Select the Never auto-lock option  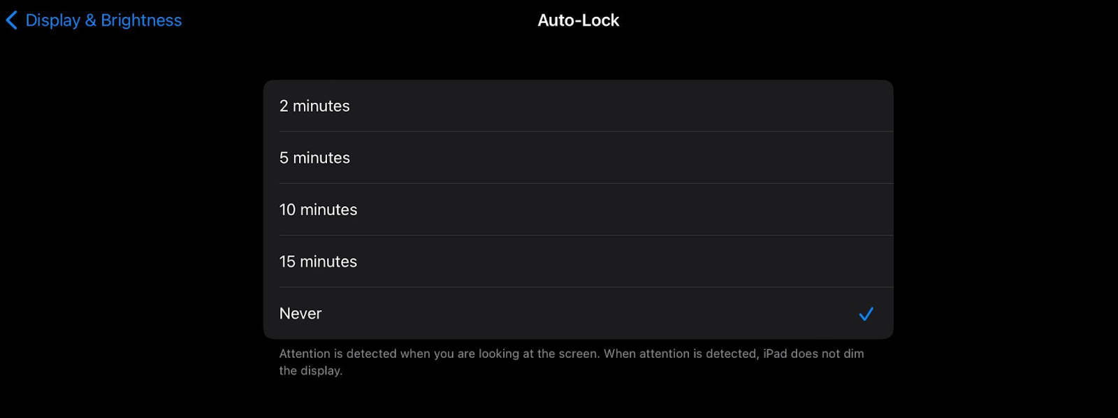(x=578, y=313)
